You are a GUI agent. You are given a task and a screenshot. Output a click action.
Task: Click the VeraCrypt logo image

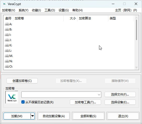[x=12, y=97]
